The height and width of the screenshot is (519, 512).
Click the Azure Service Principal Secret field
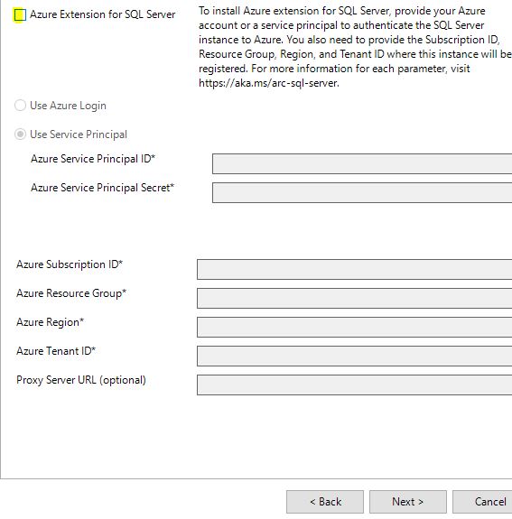[x=362, y=192]
